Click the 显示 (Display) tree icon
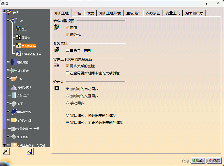 click(x=18, y=29)
